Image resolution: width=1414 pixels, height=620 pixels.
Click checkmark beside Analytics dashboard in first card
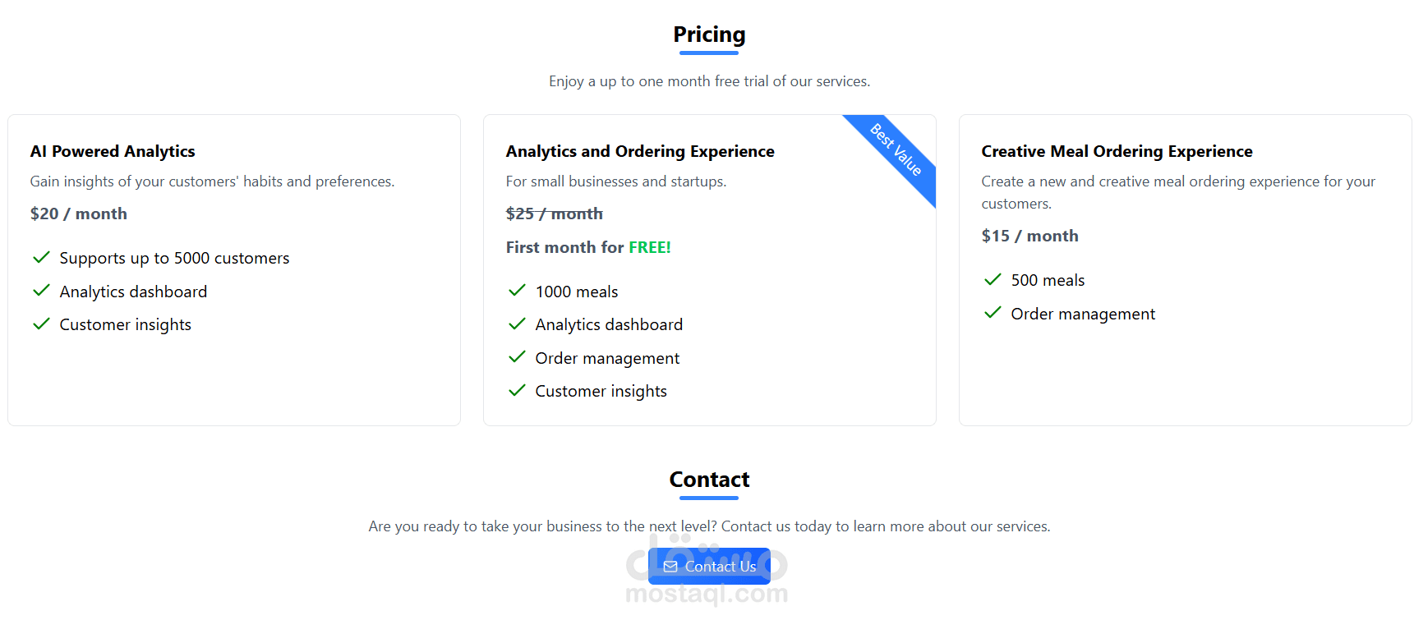41,291
